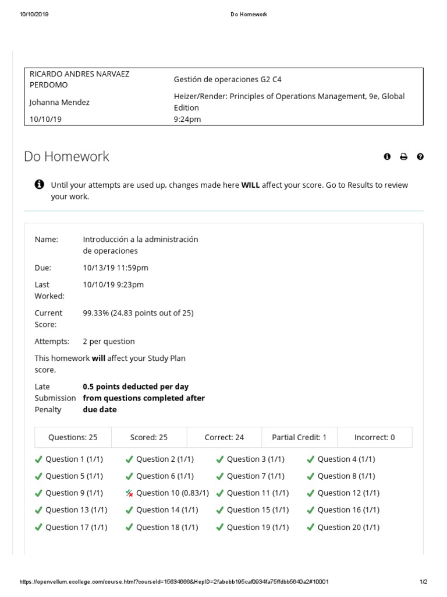This screenshot has width=447, height=597.
Task: Click the Partial Credit: 1 summary cell
Action: pyautogui.click(x=299, y=437)
